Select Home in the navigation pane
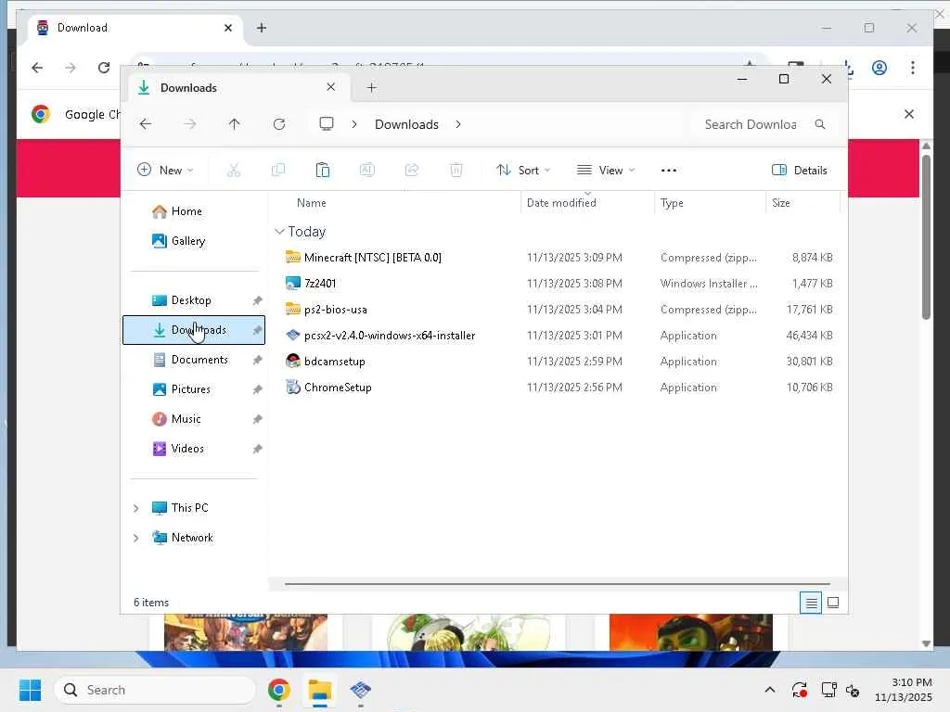This screenshot has width=950, height=712. [x=194, y=211]
